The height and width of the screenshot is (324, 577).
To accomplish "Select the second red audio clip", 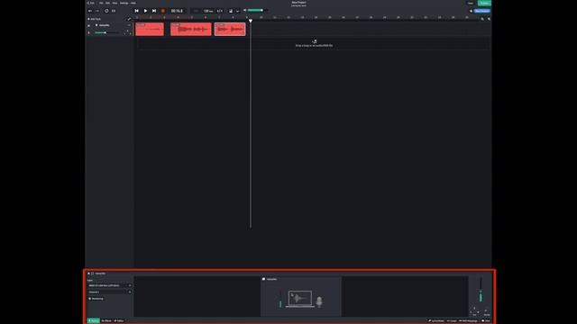I will coord(191,29).
